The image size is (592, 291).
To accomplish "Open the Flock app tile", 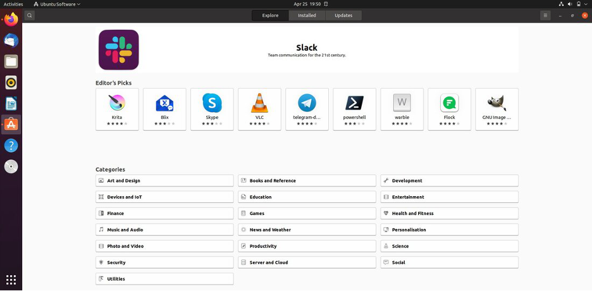I will (x=449, y=109).
